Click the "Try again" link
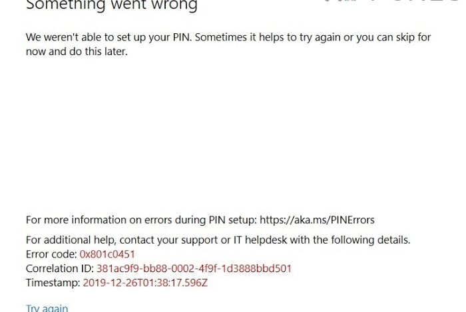 pos(47,308)
